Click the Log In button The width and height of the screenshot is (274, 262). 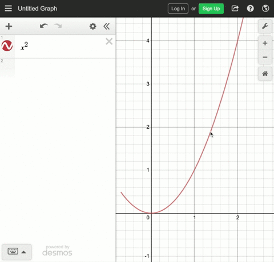tap(178, 9)
